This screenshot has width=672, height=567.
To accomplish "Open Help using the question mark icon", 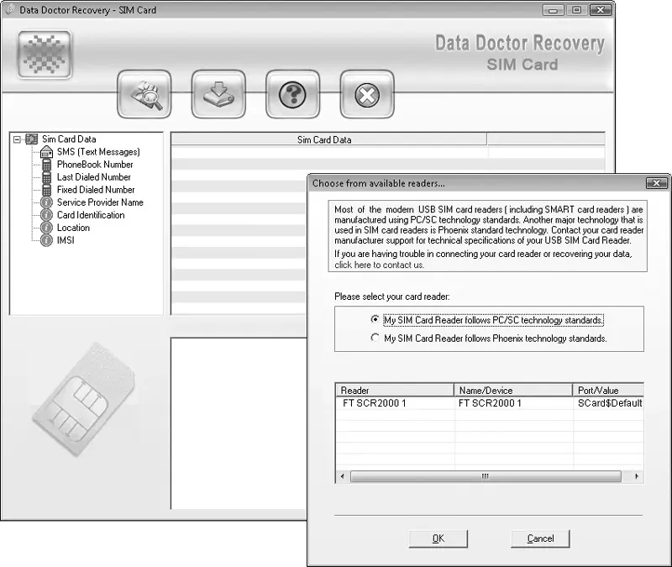I will pyautogui.click(x=292, y=94).
